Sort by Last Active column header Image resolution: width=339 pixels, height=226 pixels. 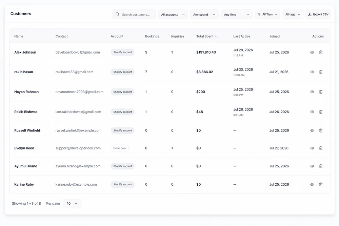click(242, 36)
